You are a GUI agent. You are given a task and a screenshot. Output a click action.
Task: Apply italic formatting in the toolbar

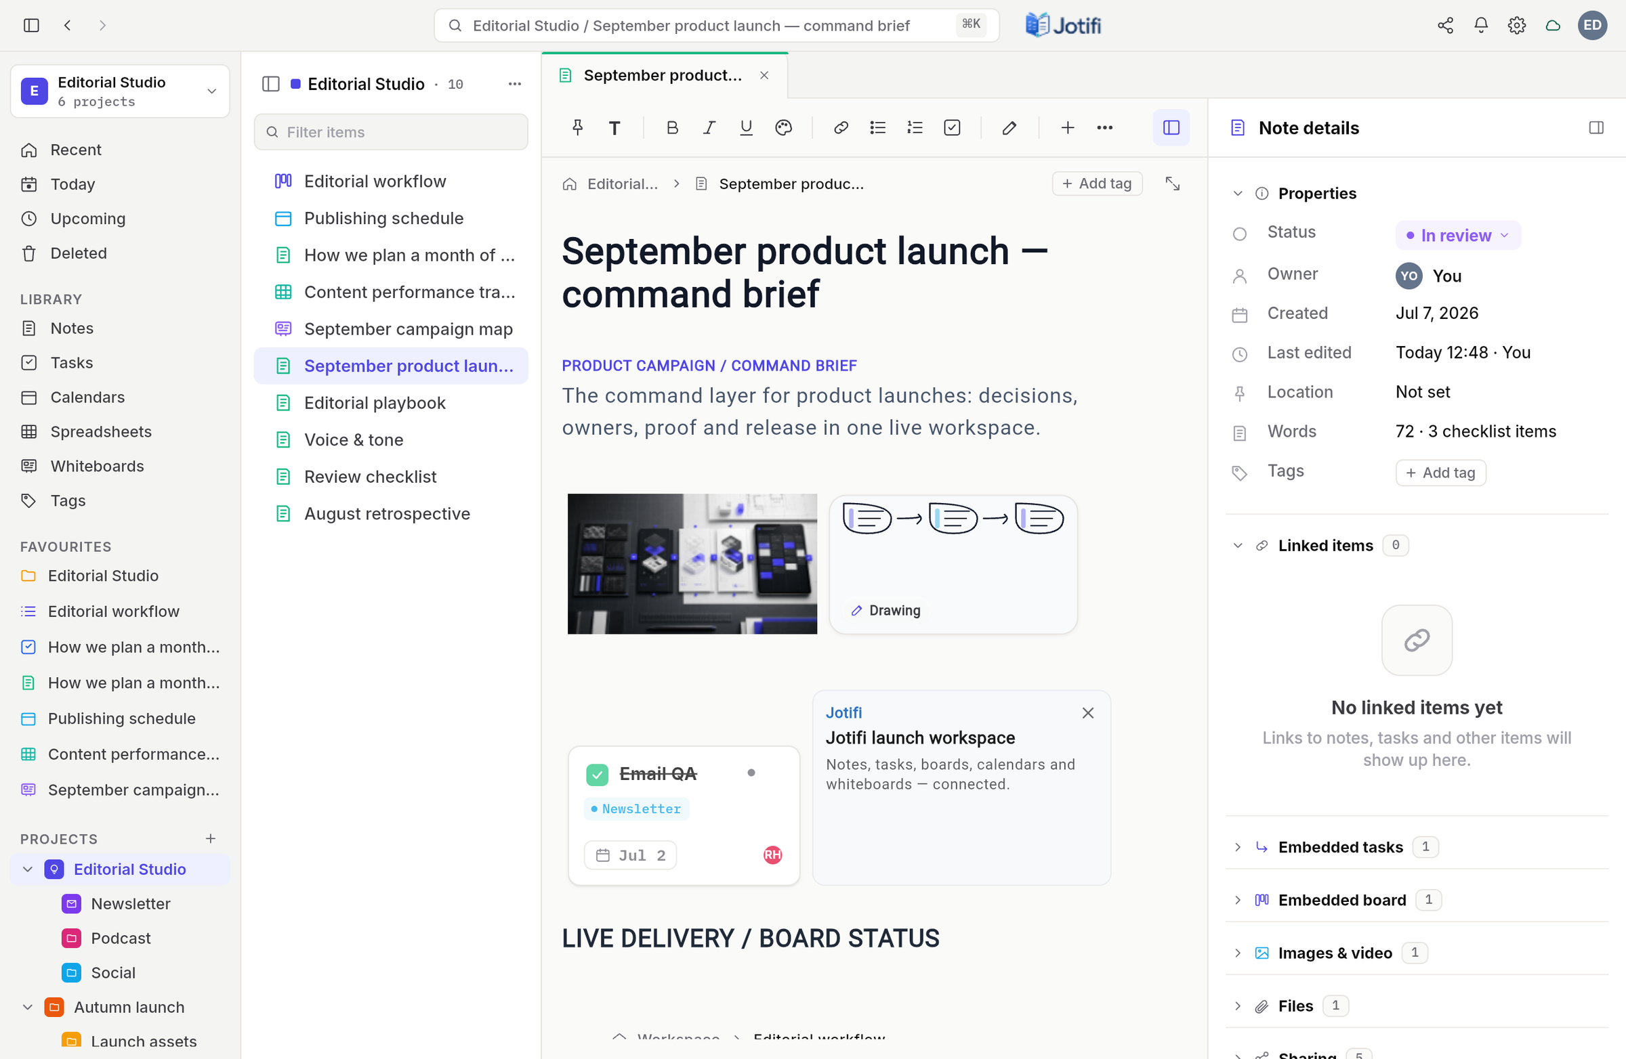pos(709,128)
